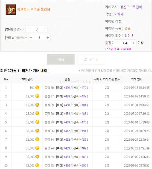Select the 1회 trade count cell
This screenshot has width=152, height=169.
coord(107,165)
